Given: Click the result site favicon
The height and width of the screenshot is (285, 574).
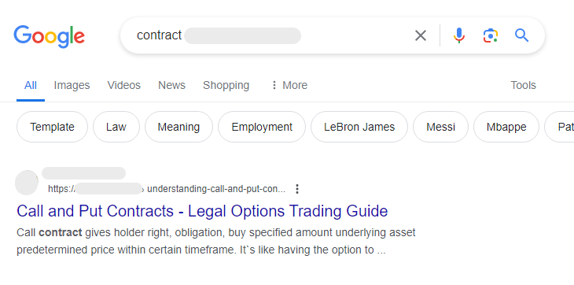Looking at the screenshot, I should (x=27, y=183).
